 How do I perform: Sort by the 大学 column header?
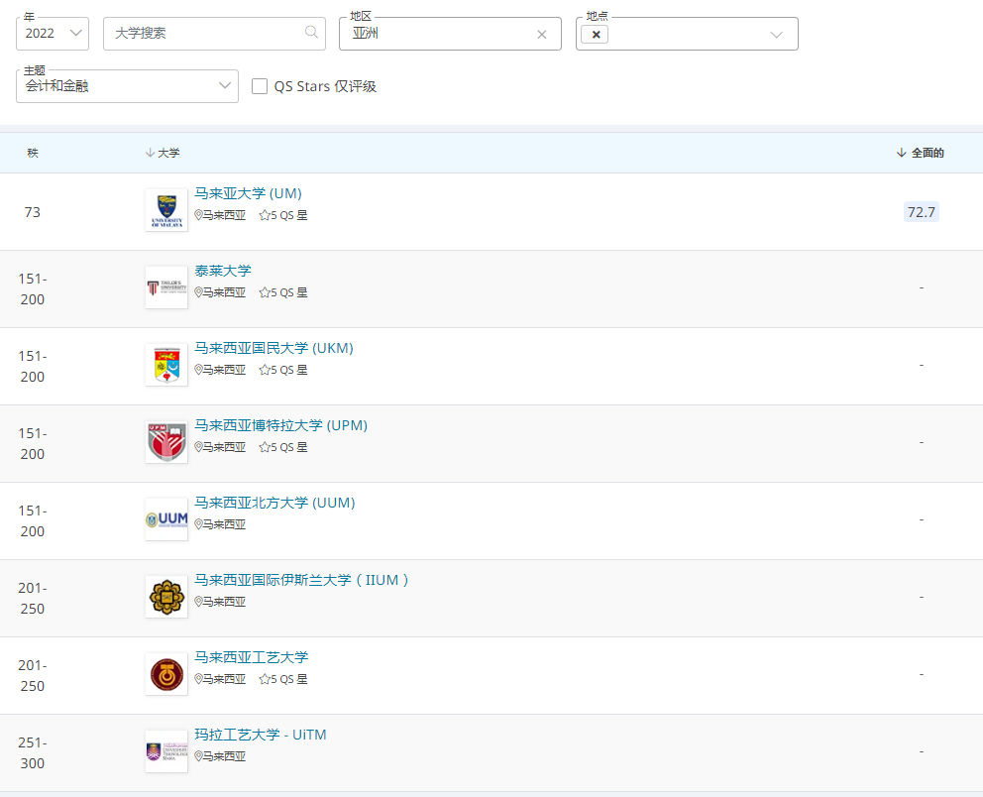pyautogui.click(x=163, y=153)
